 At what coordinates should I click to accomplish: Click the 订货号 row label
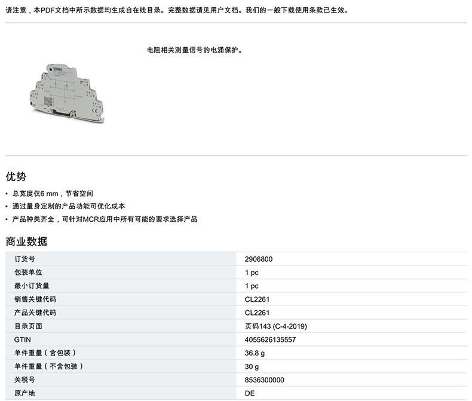[24, 259]
